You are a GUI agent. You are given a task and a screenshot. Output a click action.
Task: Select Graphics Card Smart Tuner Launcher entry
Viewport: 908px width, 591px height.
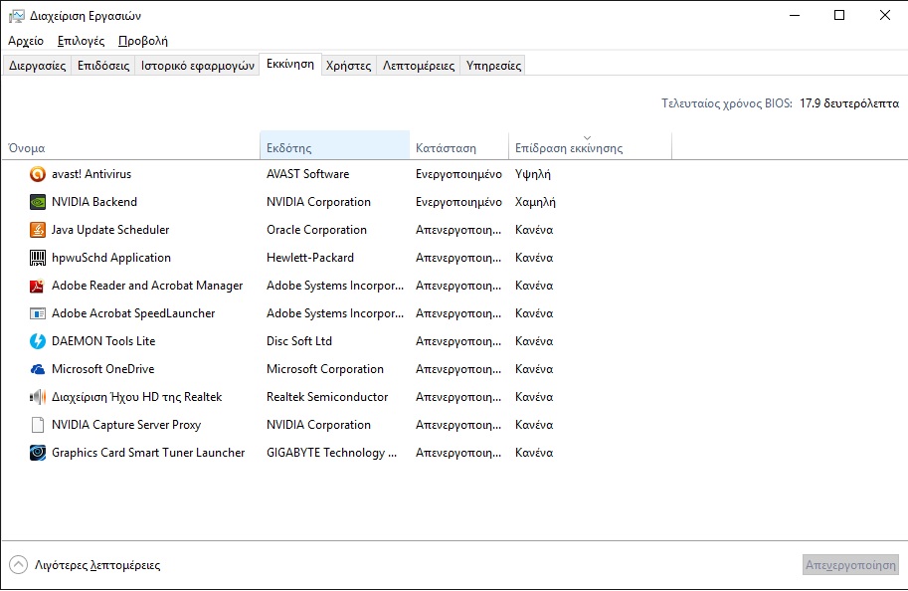tap(148, 453)
